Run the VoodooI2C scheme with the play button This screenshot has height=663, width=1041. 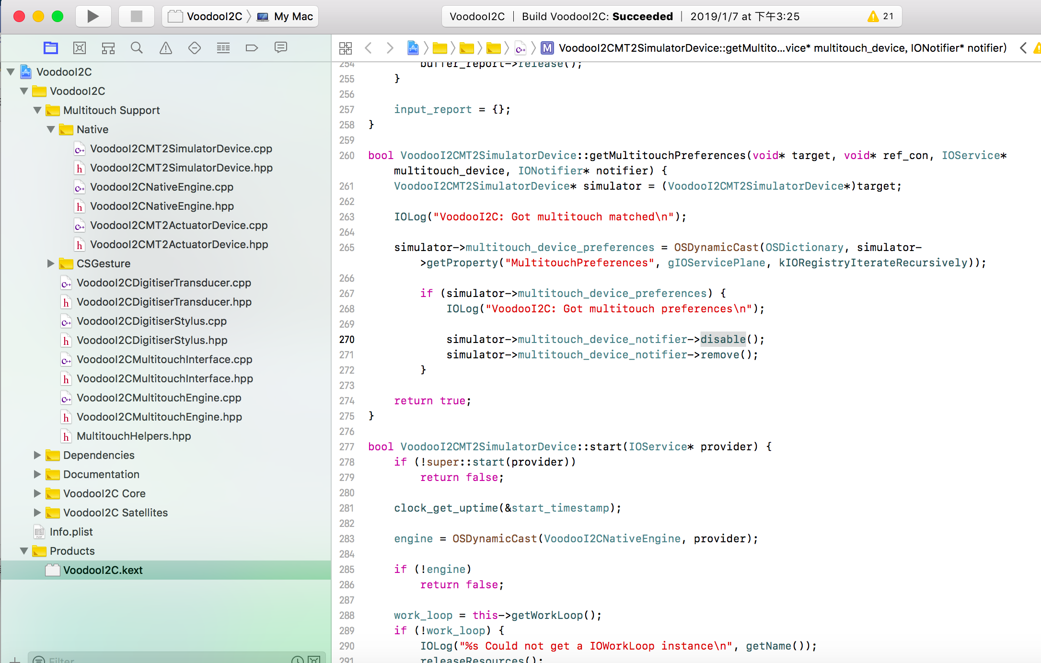[x=93, y=16]
